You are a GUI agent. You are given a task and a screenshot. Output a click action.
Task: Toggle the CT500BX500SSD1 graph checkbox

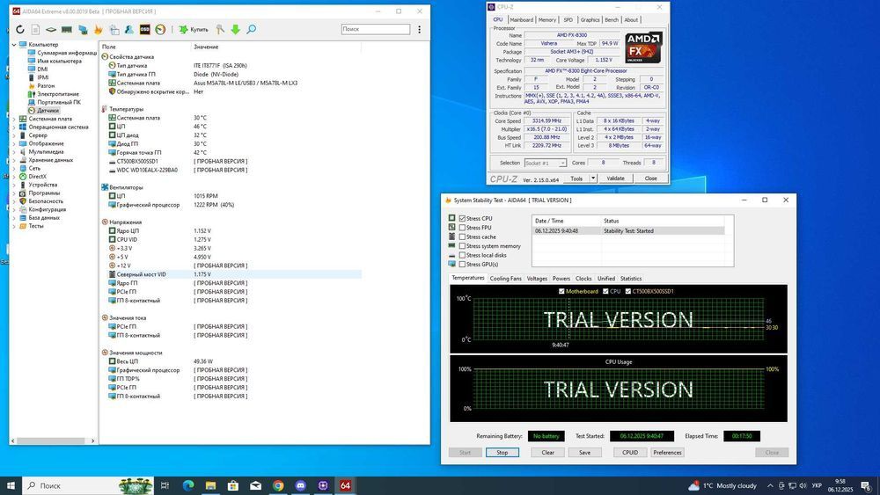pyautogui.click(x=628, y=292)
